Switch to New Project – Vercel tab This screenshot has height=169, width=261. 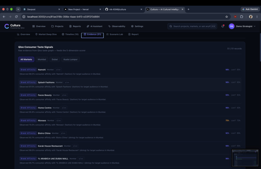tap(83, 9)
